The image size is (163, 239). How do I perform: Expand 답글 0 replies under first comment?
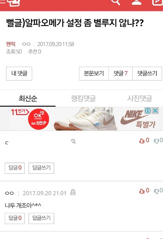pos(15,168)
